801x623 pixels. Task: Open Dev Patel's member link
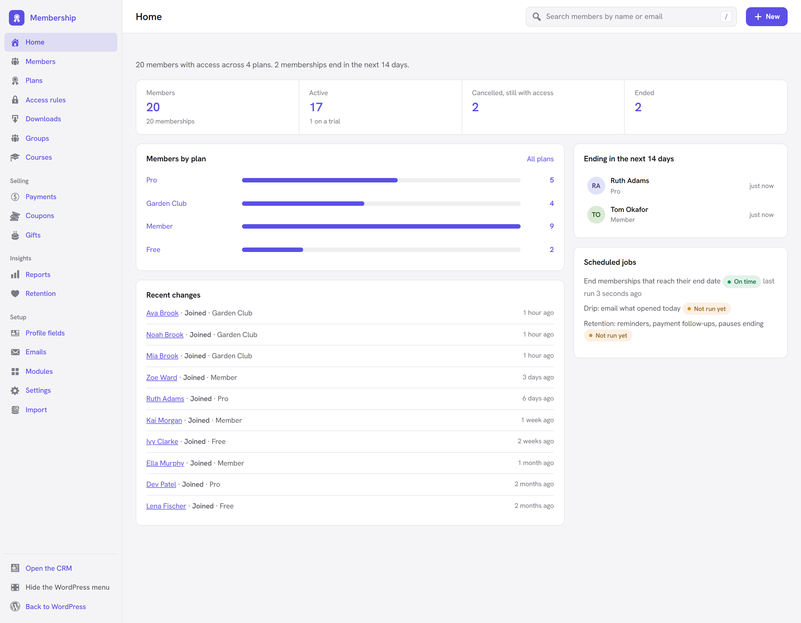click(x=161, y=484)
